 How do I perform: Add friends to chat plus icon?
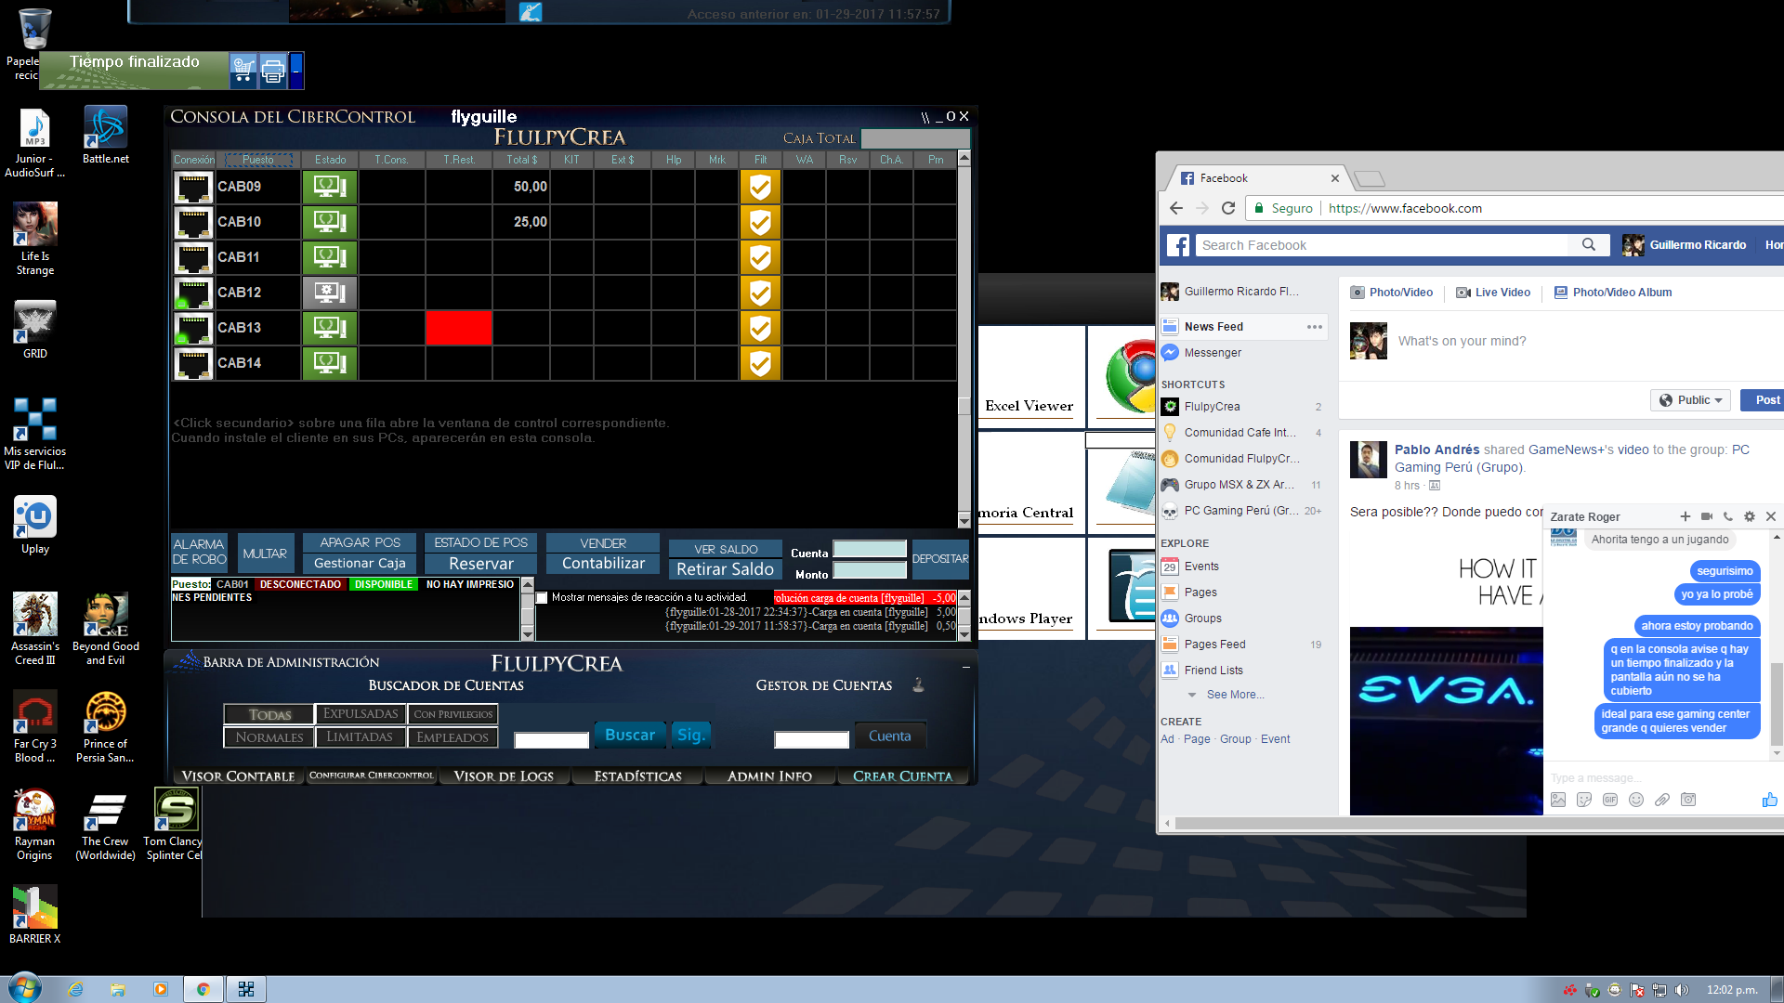pos(1685,516)
